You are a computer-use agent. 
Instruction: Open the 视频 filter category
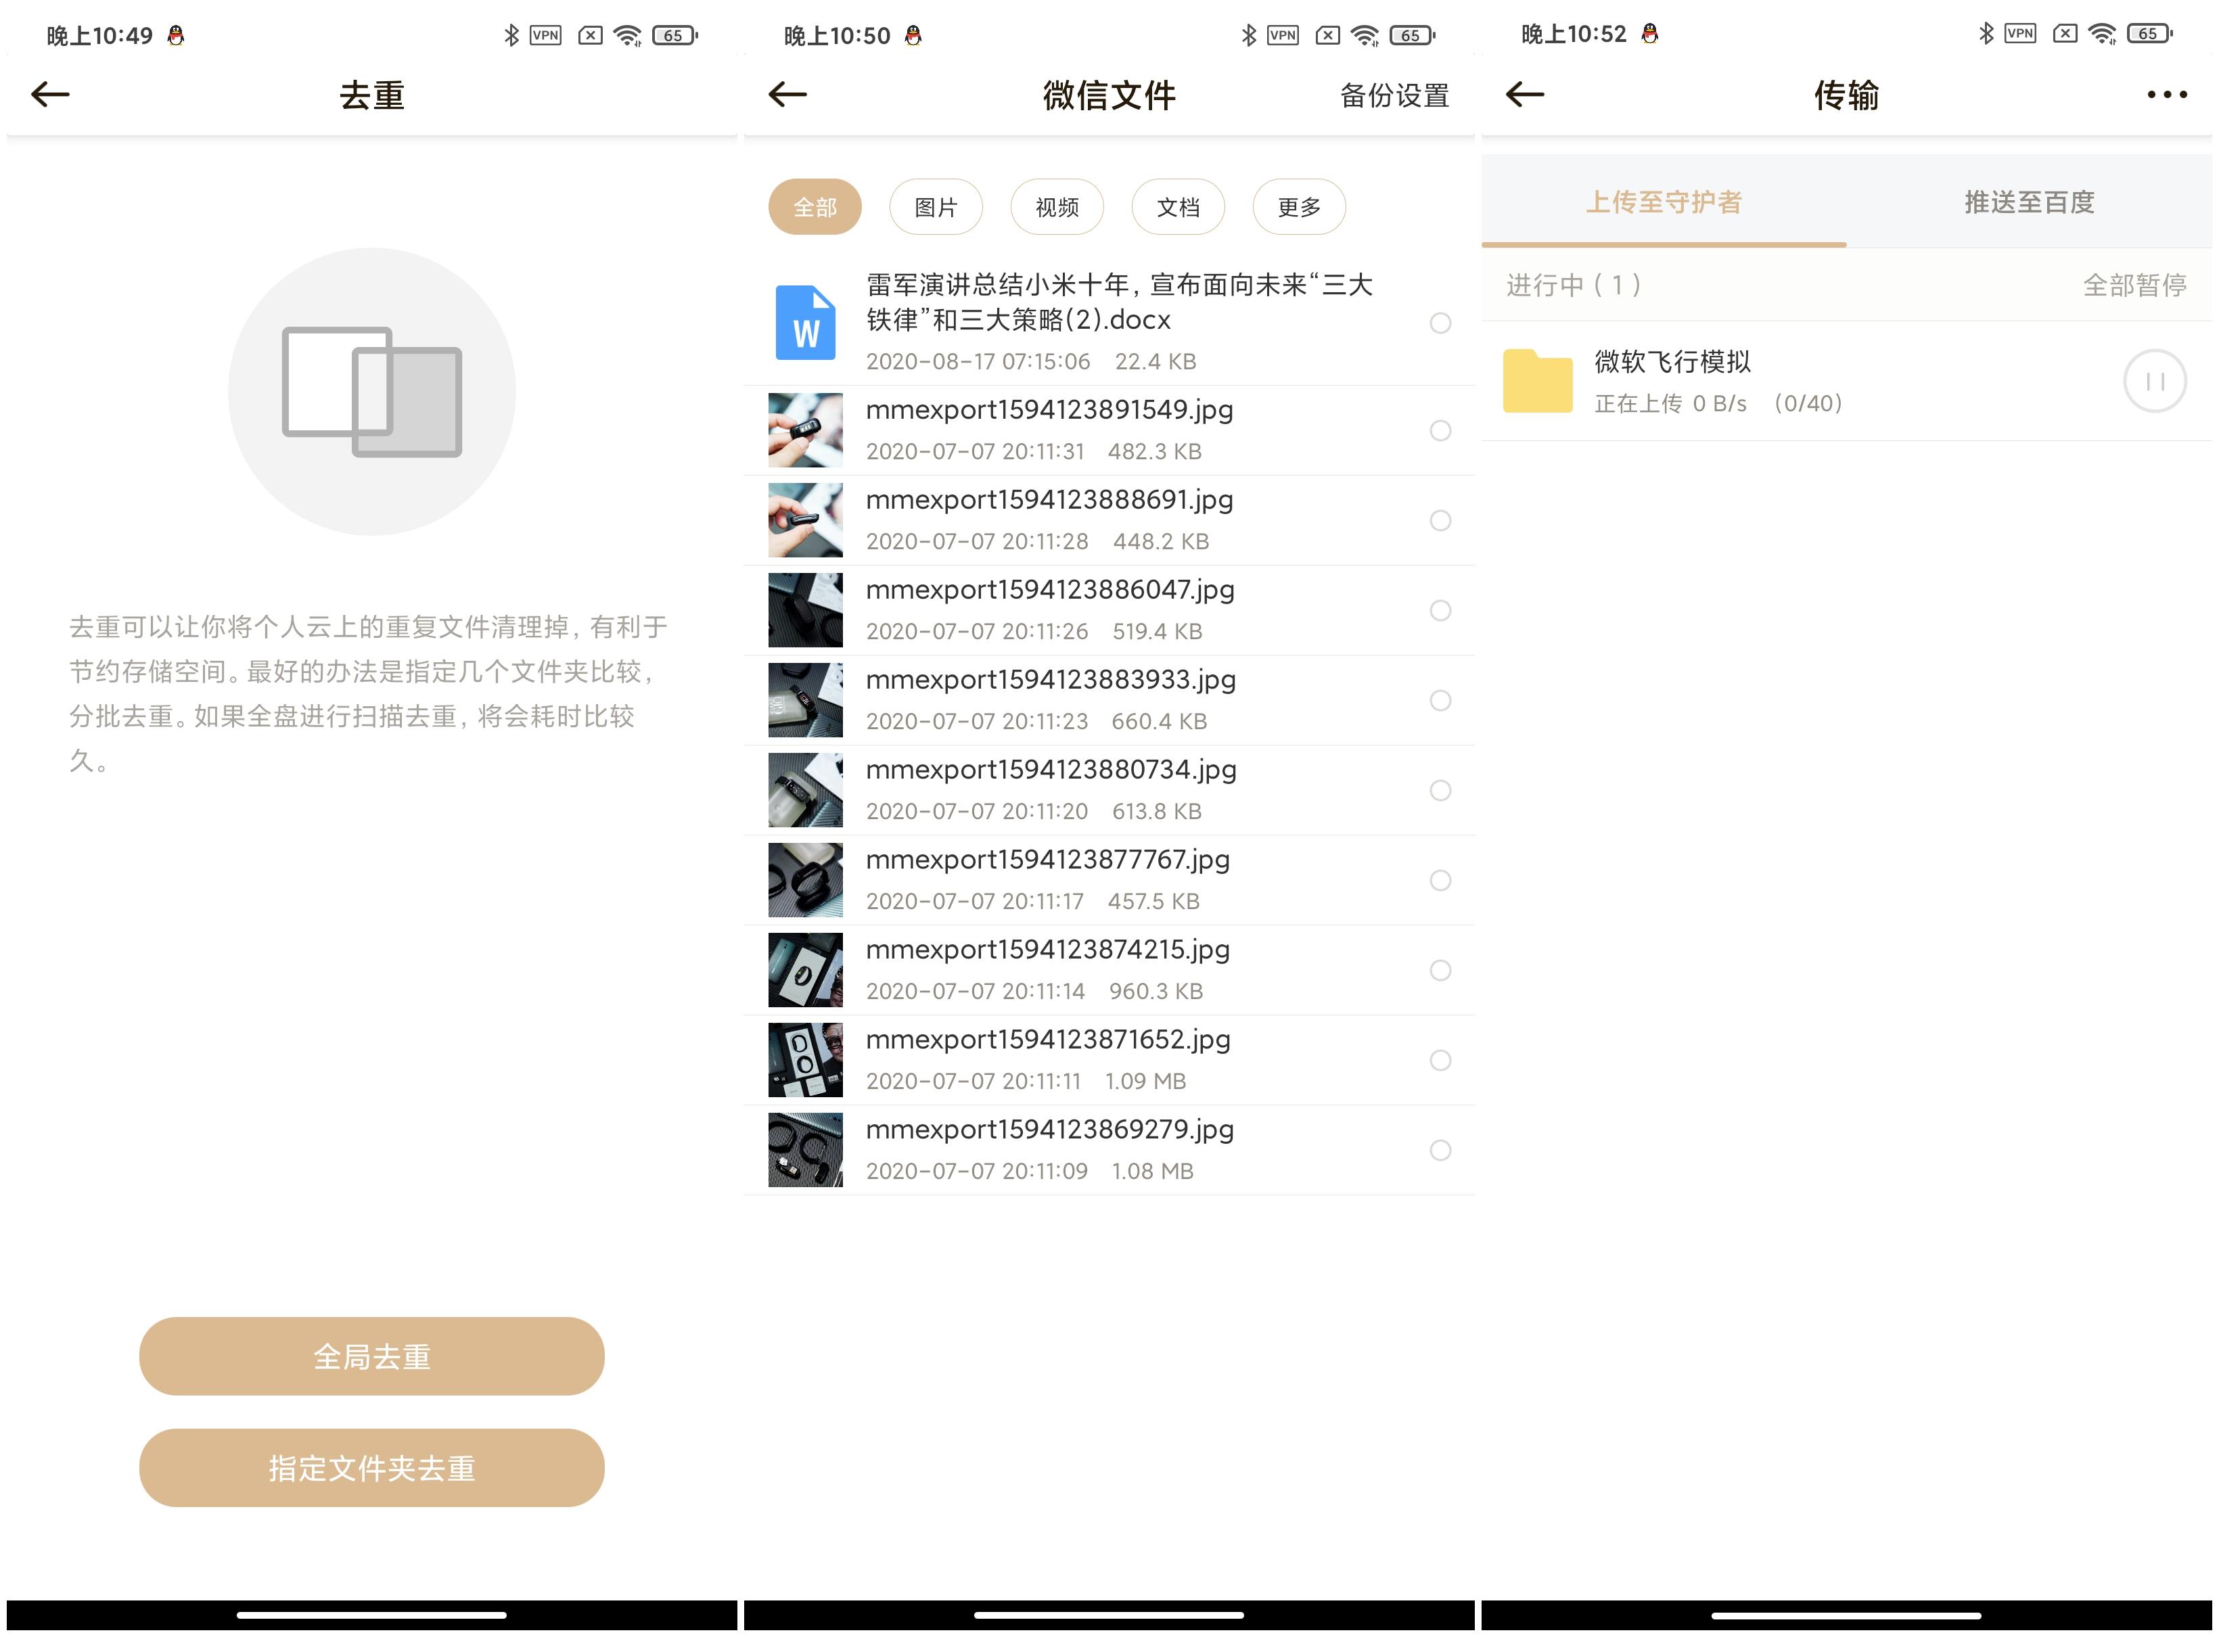[x=1057, y=206]
